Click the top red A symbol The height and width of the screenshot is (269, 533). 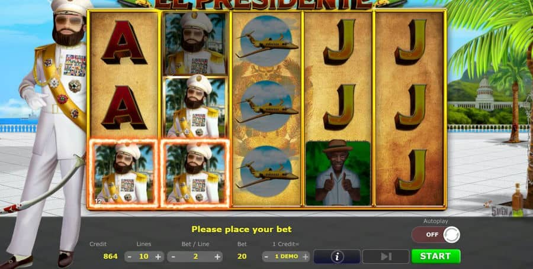coord(124,43)
